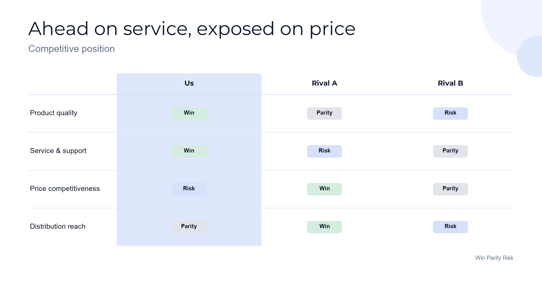Screen dimensions: 542x305
Task: Select the Product quality row label
Action: point(53,113)
